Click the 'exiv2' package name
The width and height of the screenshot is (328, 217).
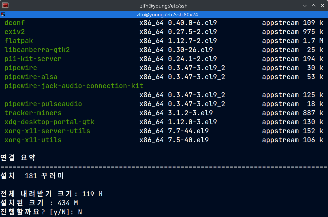14,32
